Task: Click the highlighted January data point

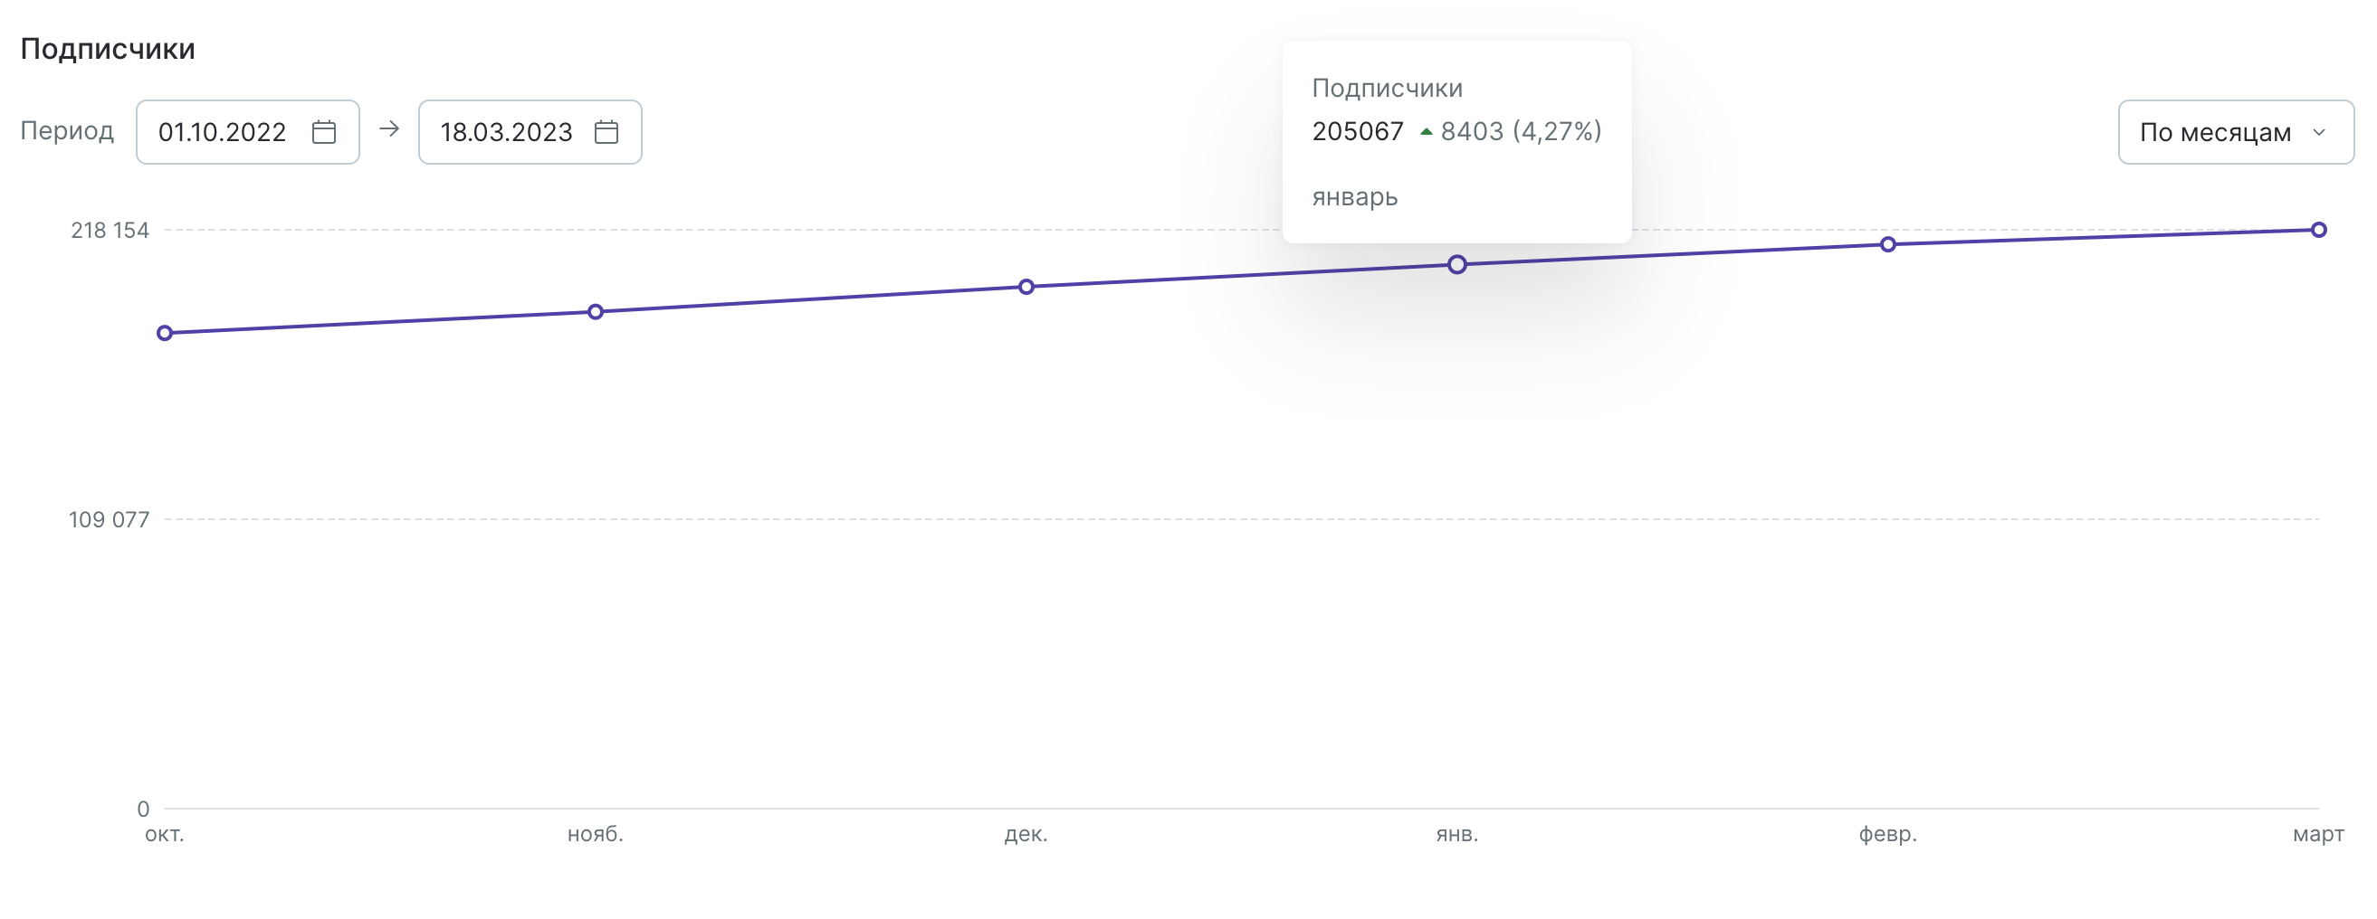Action: point(1457,264)
